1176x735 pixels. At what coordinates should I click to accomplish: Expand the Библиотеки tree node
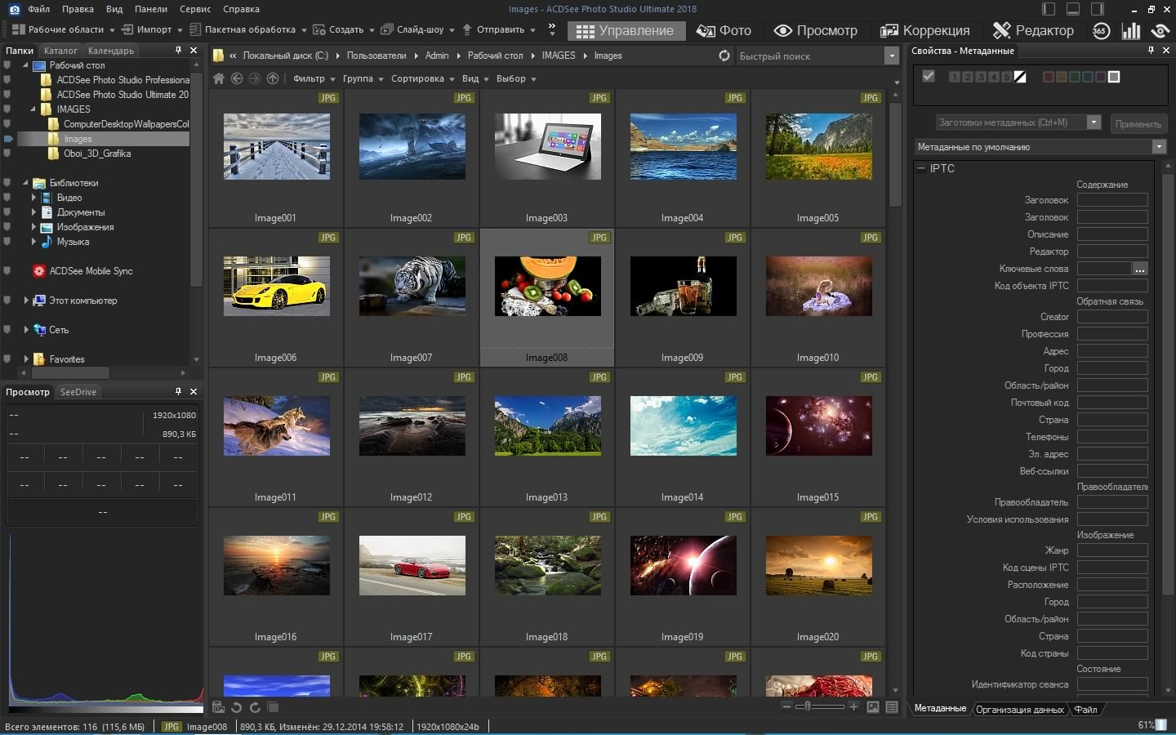point(25,183)
